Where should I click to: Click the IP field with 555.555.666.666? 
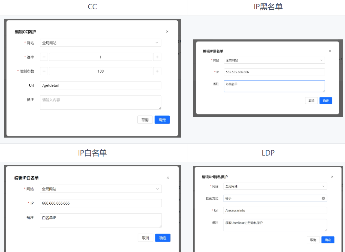click(x=274, y=72)
